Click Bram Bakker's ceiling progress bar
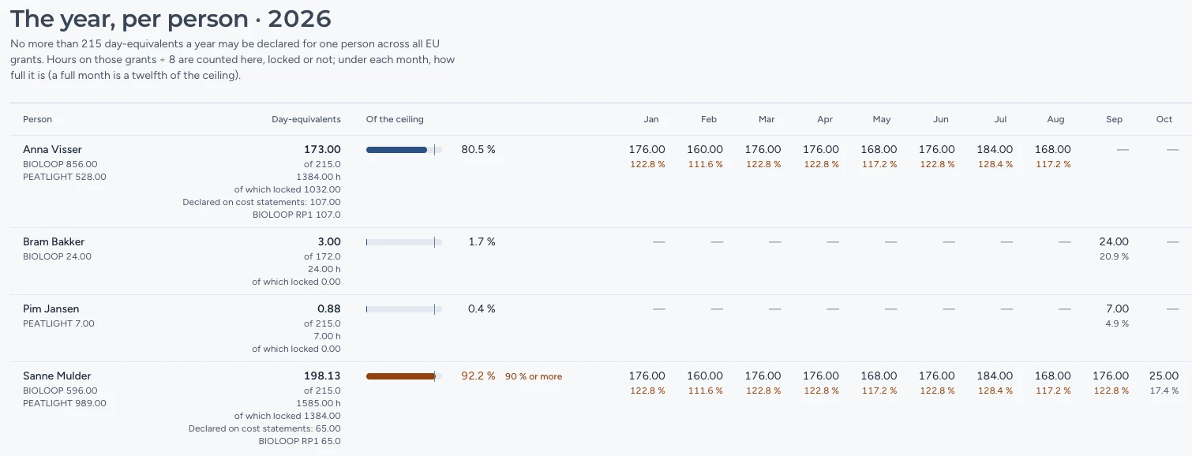Viewport: 1192px width, 456px height. pos(403,242)
